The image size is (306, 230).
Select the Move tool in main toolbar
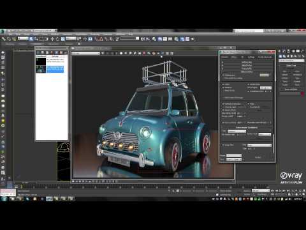(52, 39)
